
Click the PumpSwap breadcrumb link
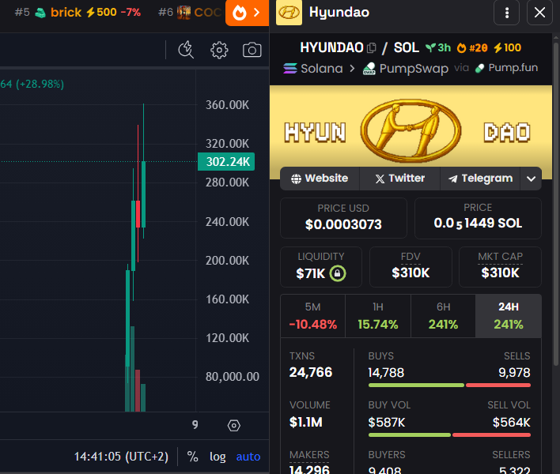pos(405,68)
